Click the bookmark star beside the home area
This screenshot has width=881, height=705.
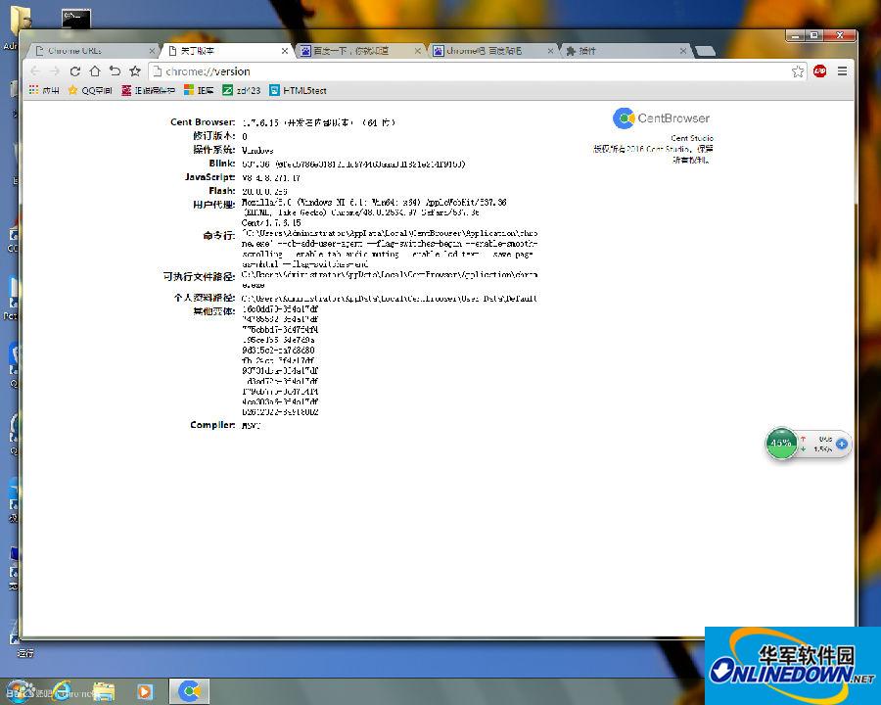click(x=135, y=71)
